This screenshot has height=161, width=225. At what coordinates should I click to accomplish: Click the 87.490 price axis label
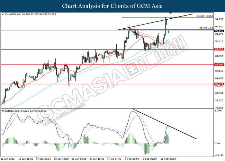[219, 56]
